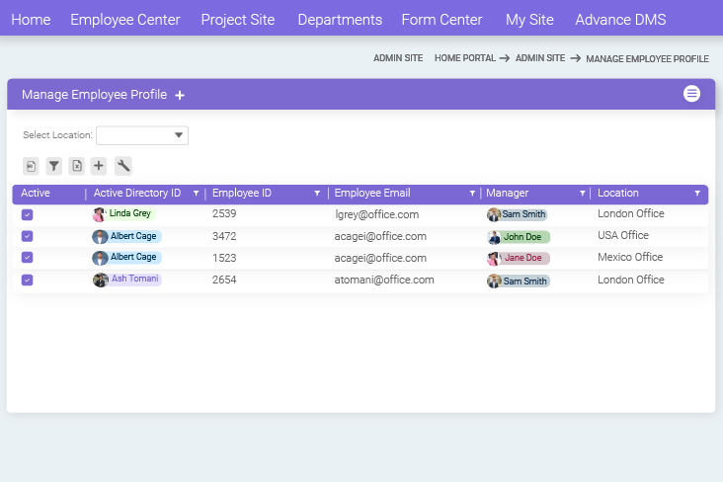Click Jane Doe manager tag
This screenshot has height=482, width=723.
click(523, 258)
